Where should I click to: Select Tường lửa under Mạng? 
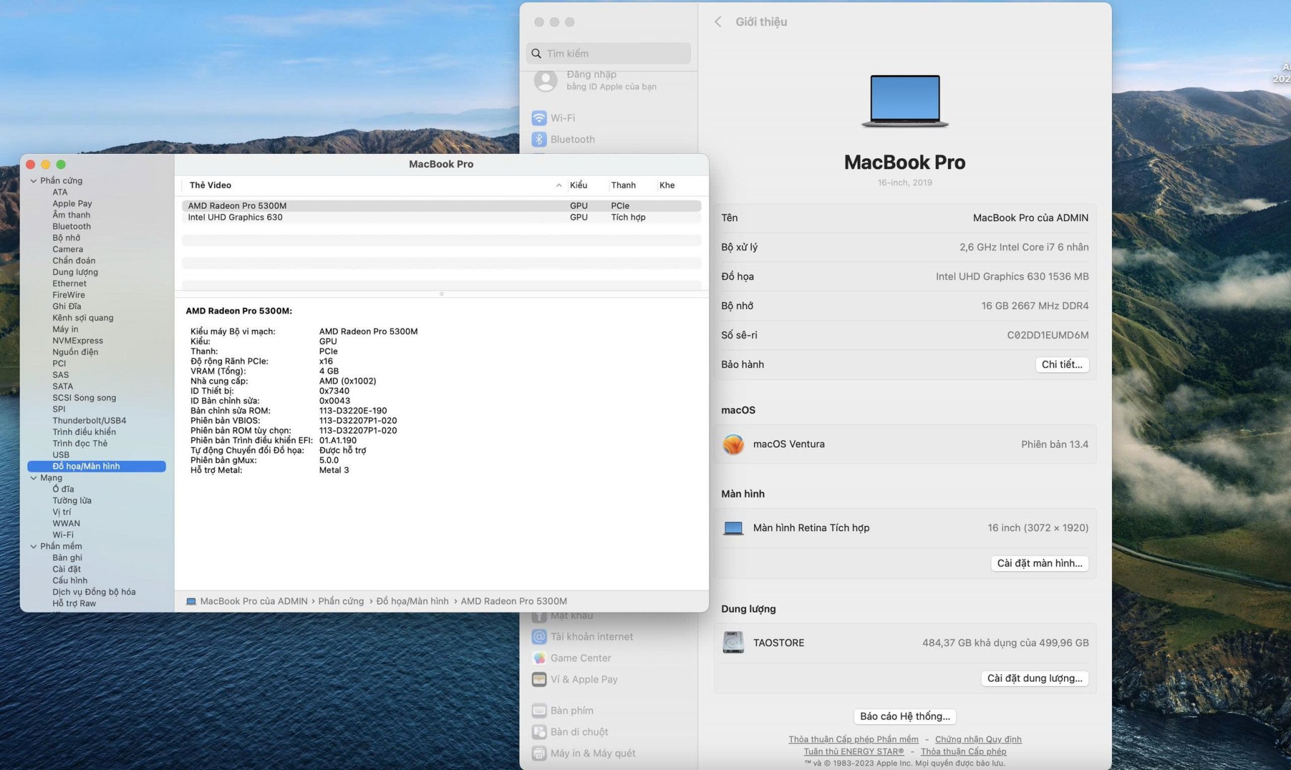tap(72, 501)
